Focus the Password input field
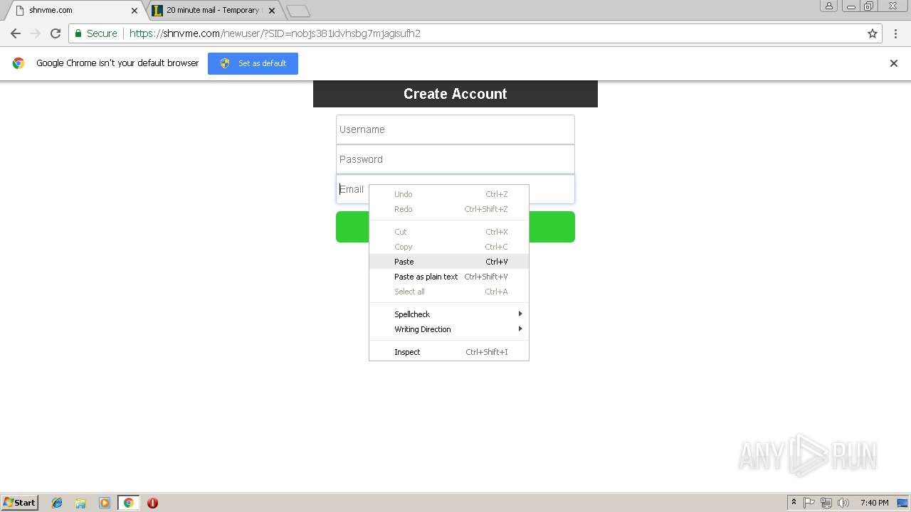The height and width of the screenshot is (512, 911). tap(455, 159)
